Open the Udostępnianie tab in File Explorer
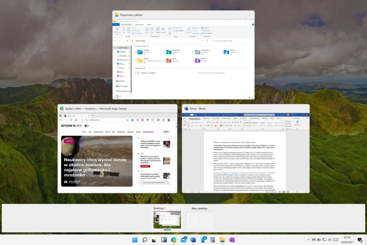Screen dimensions: 367x245 click(139, 24)
